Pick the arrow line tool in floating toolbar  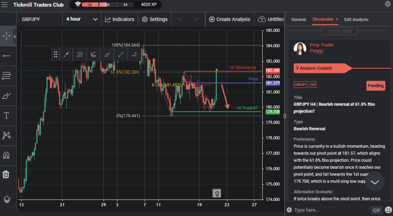click(x=66, y=54)
